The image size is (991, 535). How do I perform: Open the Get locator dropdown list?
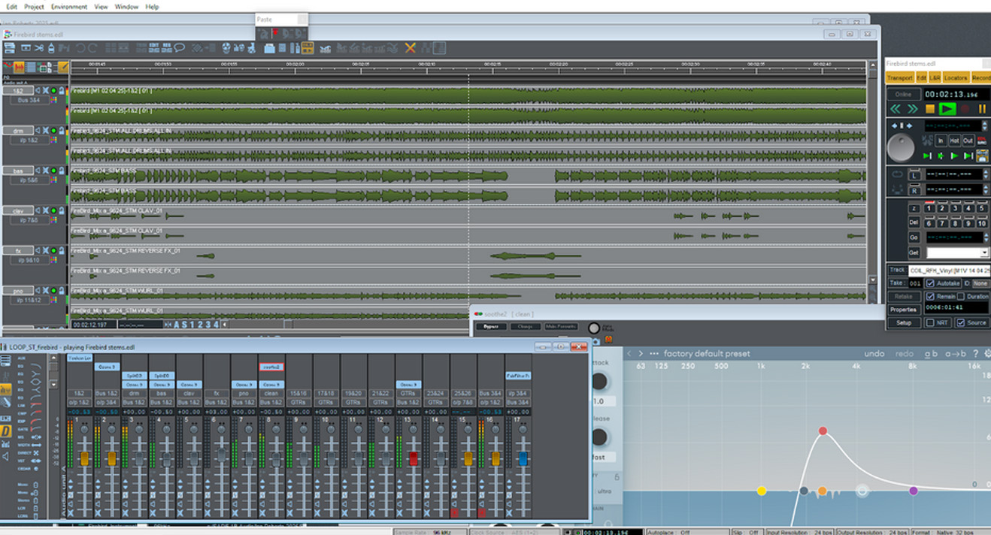click(x=984, y=252)
